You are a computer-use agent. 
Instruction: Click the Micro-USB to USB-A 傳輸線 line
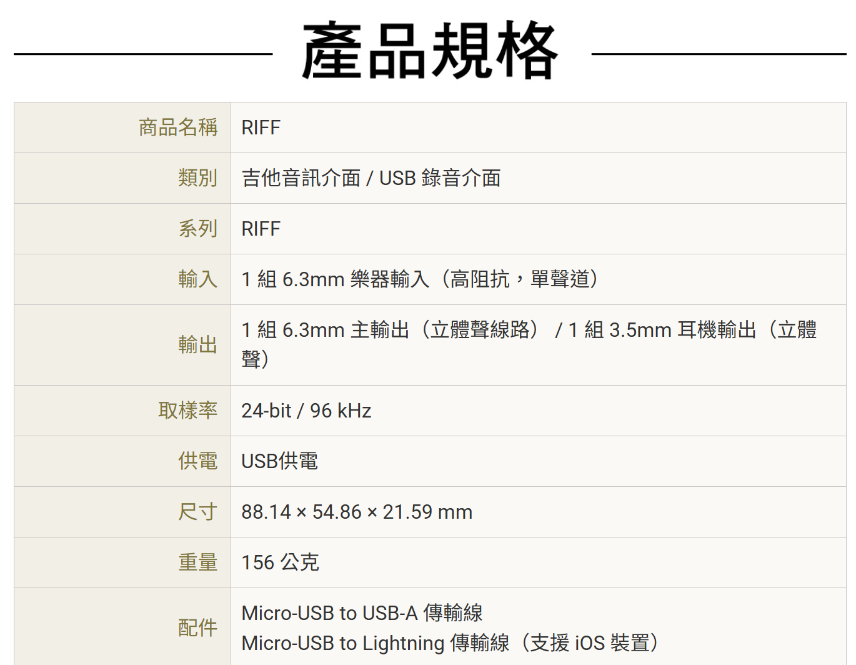(x=362, y=613)
